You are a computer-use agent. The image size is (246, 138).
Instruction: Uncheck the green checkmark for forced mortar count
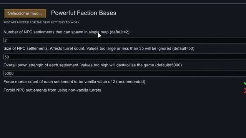coord(245,84)
